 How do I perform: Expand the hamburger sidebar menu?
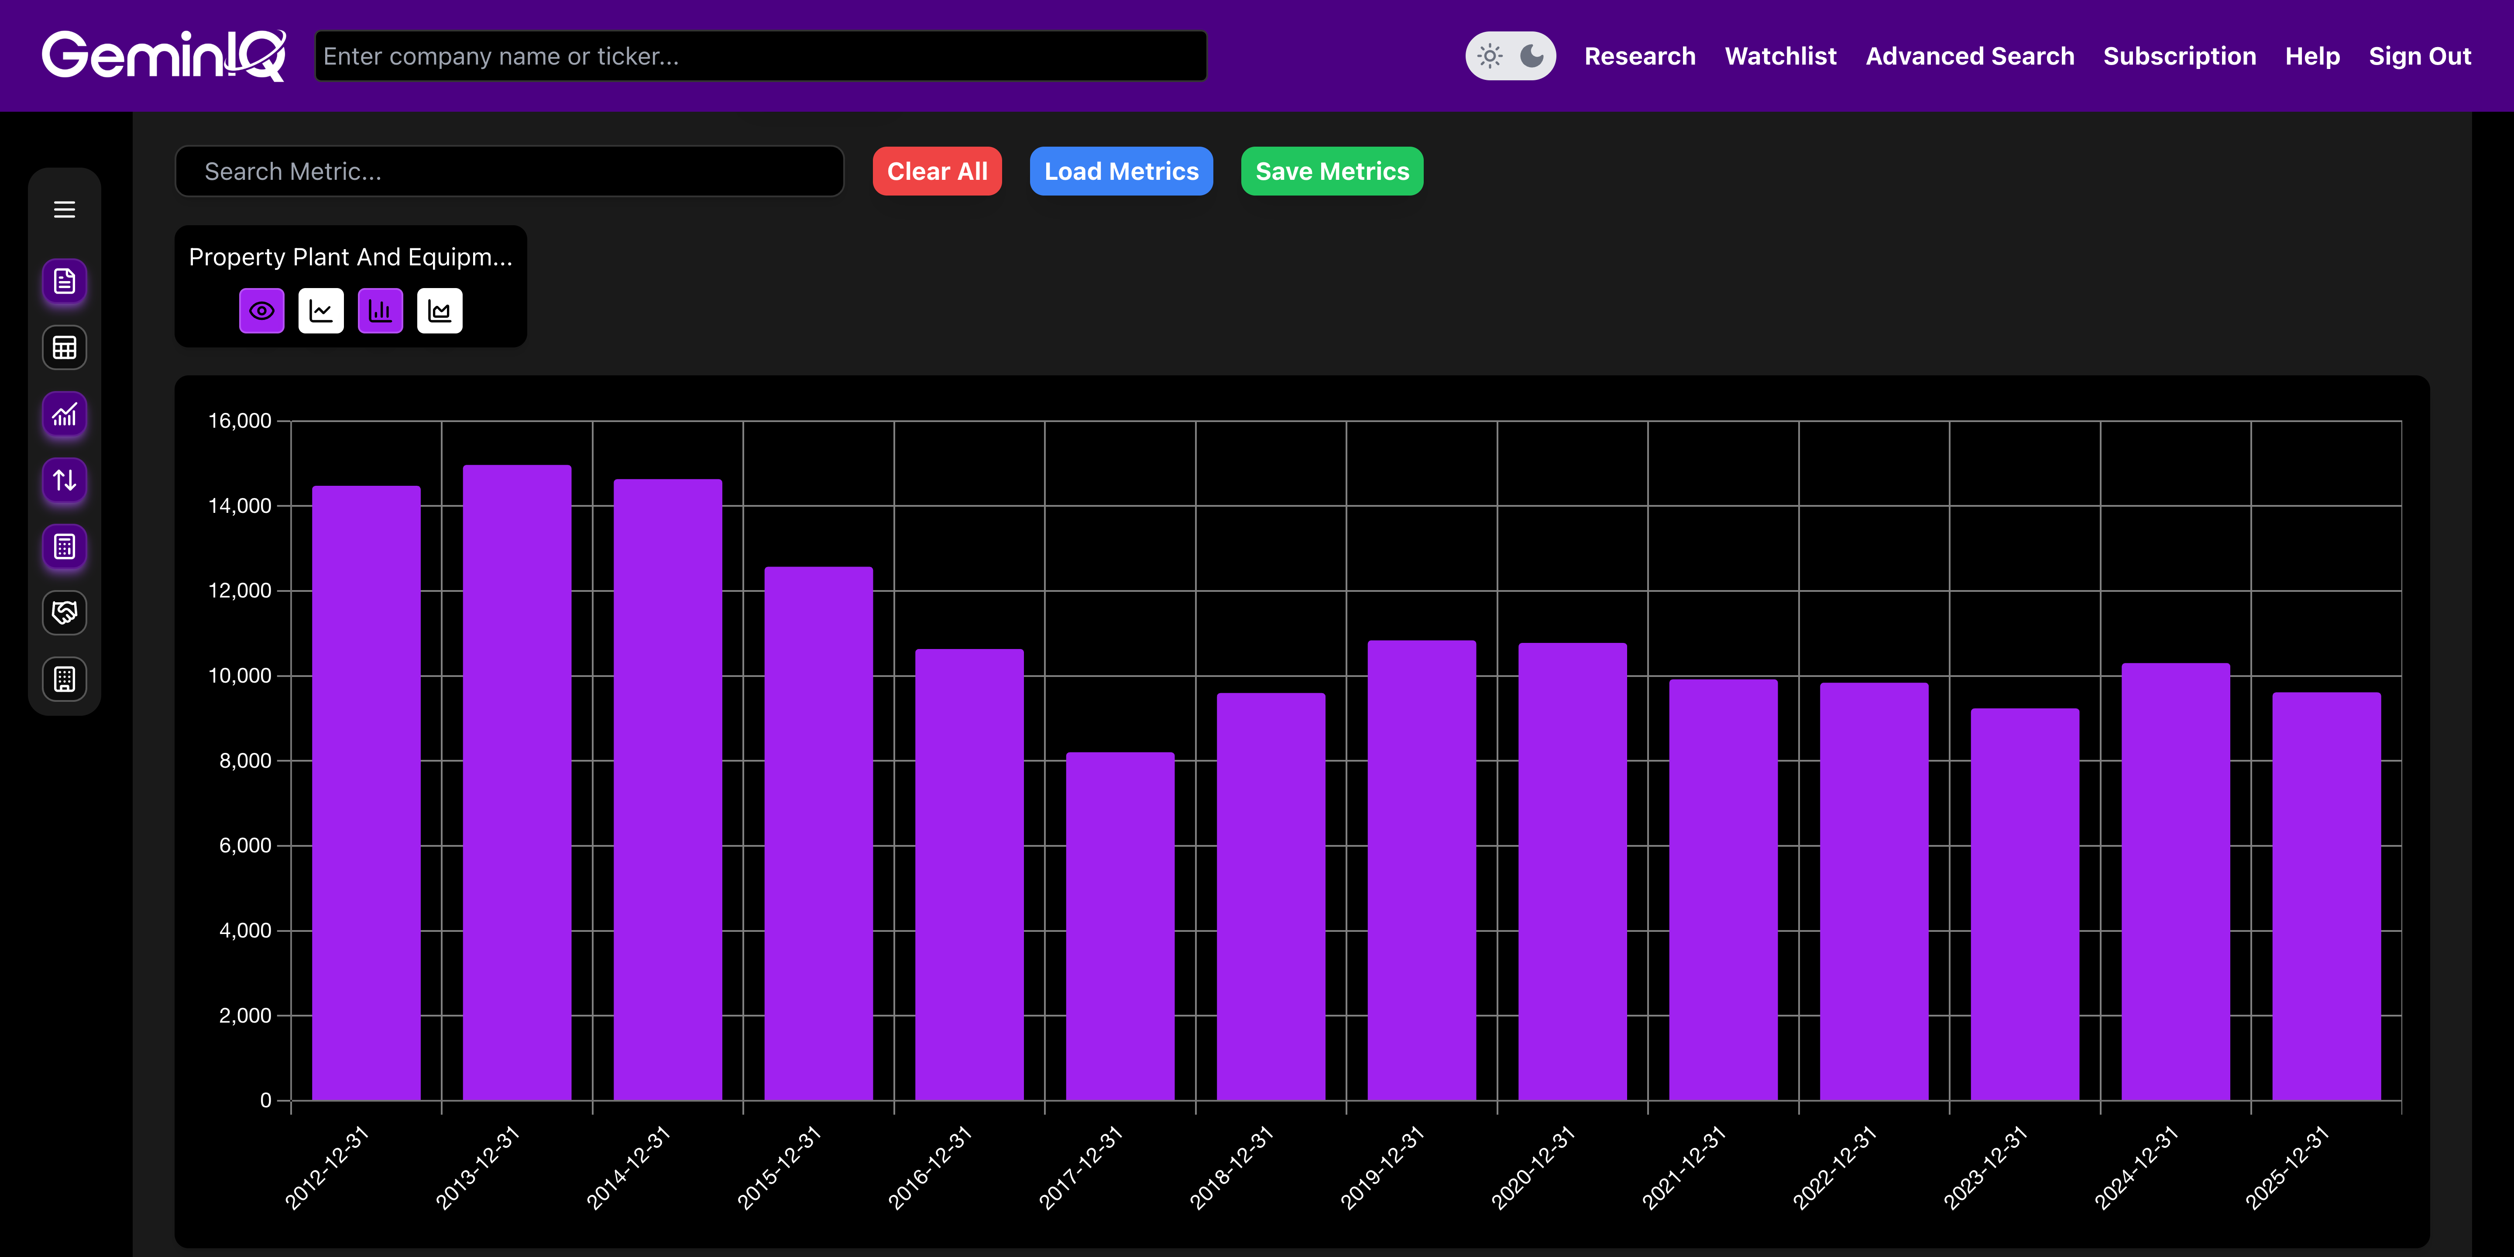(65, 210)
